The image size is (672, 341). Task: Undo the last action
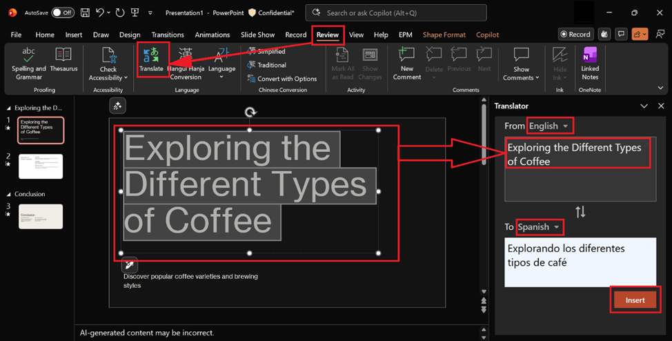point(100,12)
